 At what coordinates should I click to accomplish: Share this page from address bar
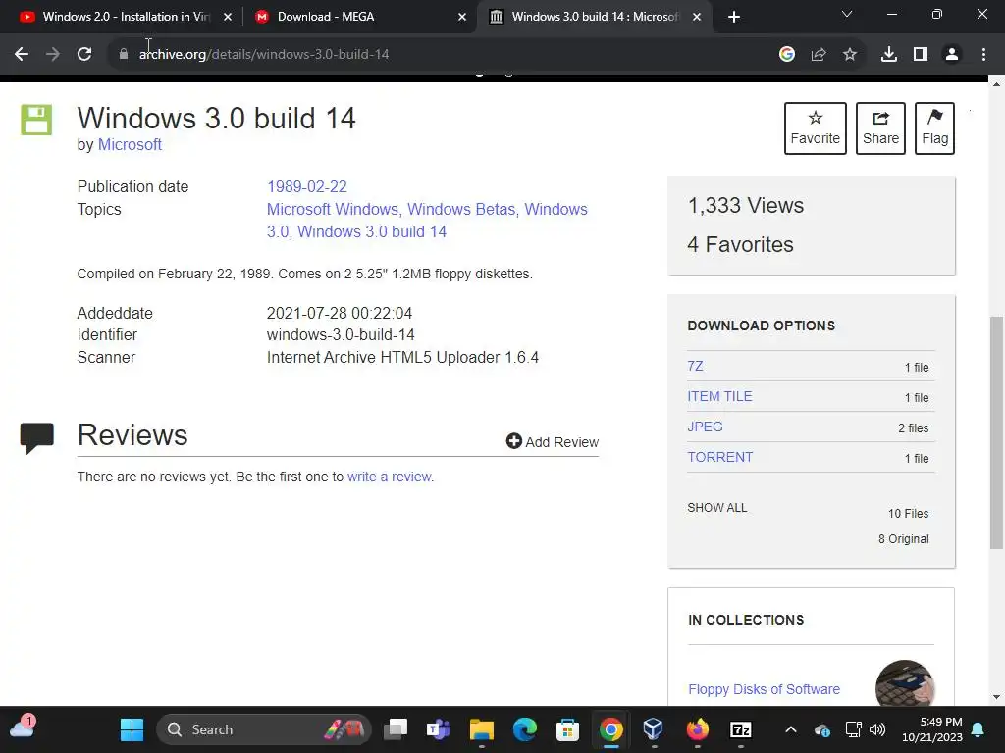tap(819, 55)
